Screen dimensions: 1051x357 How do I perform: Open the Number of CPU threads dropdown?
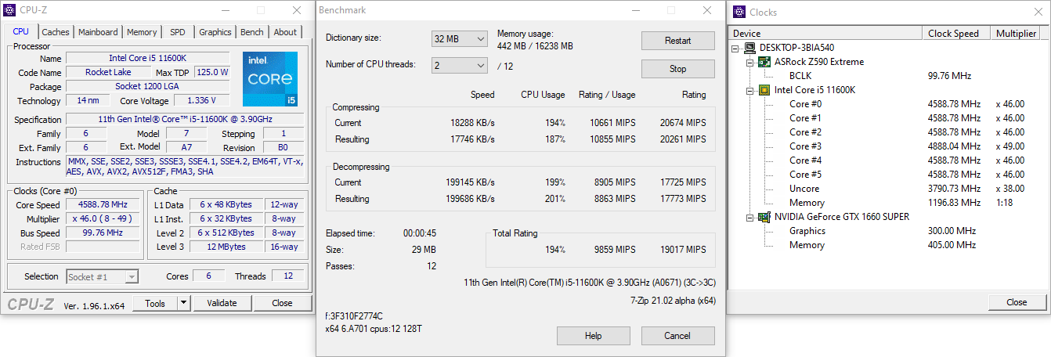tap(459, 65)
